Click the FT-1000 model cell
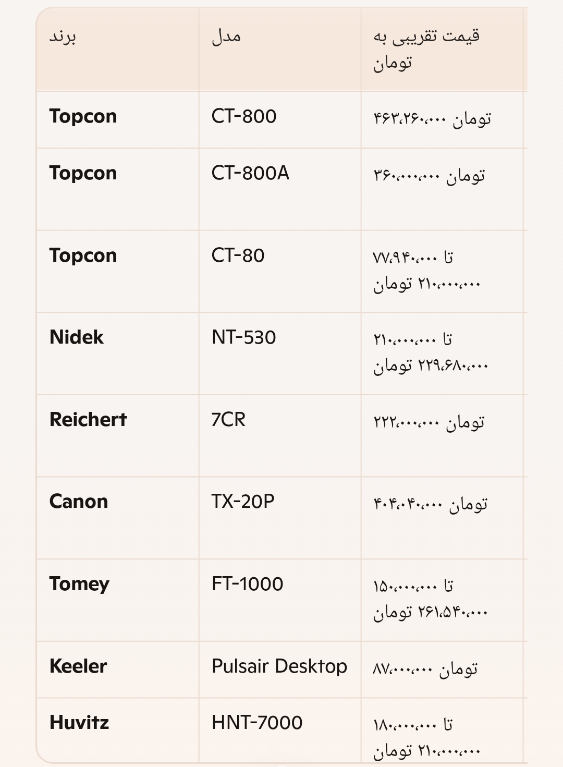Viewport: 563px width, 767px height. tap(248, 584)
